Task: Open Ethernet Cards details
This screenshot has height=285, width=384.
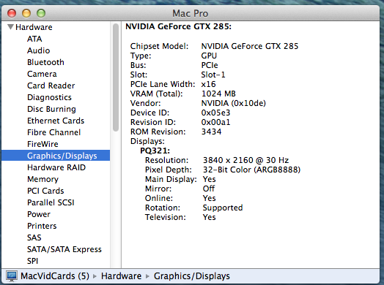Action: tap(56, 121)
